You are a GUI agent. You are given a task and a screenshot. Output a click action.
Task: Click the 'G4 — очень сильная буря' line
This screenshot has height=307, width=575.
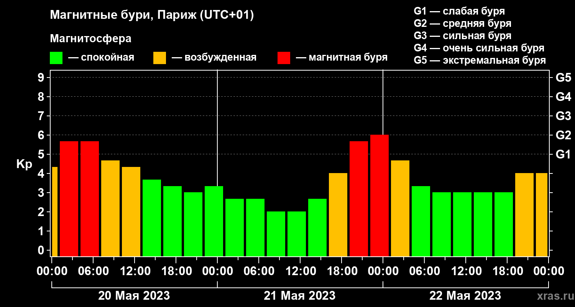(479, 48)
